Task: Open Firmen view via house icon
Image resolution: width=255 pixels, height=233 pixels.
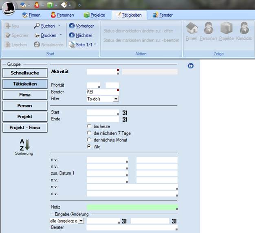Action: (x=191, y=28)
